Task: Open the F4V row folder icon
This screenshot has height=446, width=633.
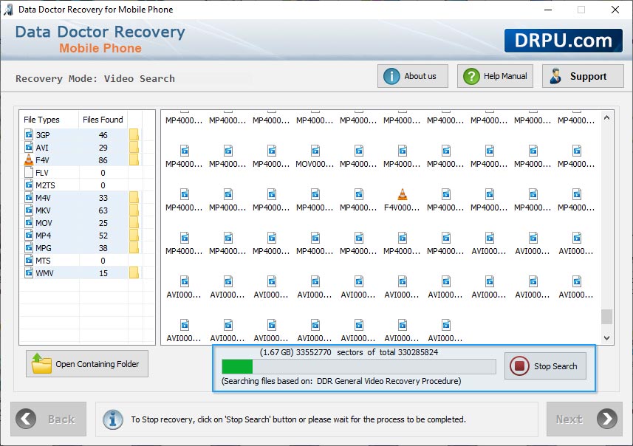Action: point(134,159)
